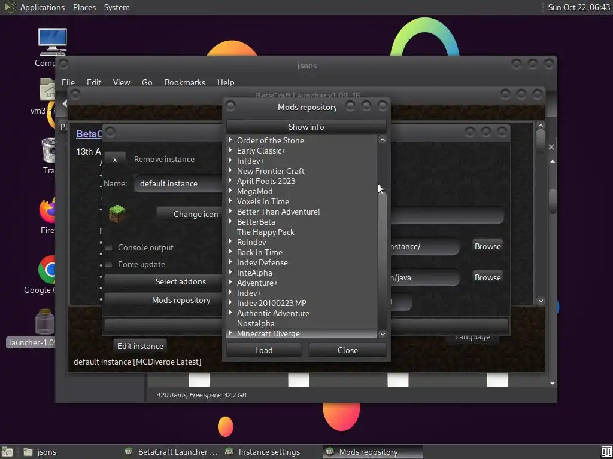Expand the New Frontier Craft entry
This screenshot has height=459, width=613.
(x=230, y=170)
